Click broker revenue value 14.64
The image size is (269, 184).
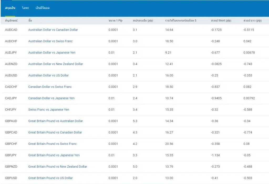[169, 30]
